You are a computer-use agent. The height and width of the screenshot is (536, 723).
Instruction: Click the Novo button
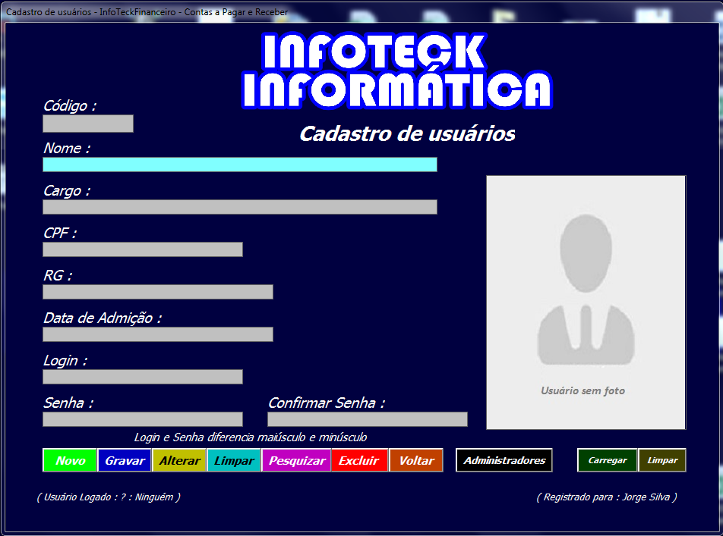point(69,460)
